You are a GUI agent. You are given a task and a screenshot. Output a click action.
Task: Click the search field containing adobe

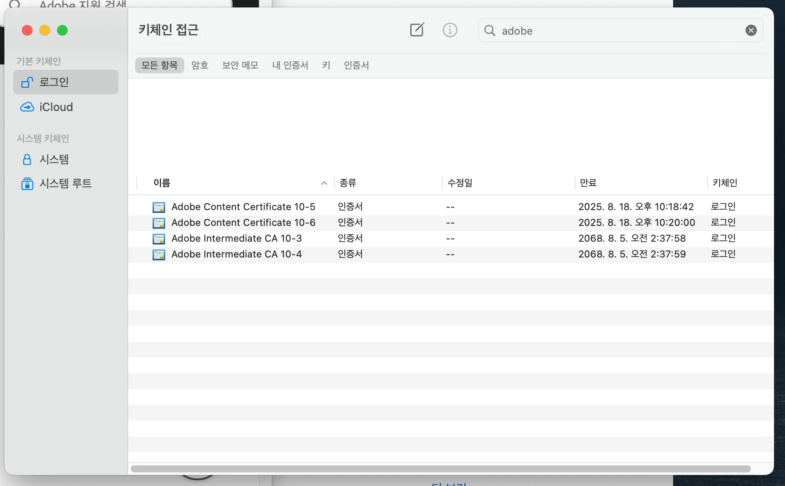pyautogui.click(x=620, y=31)
